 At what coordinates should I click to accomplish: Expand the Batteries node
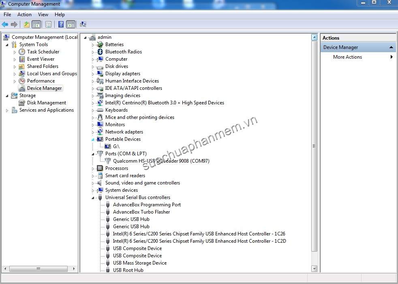coord(93,45)
